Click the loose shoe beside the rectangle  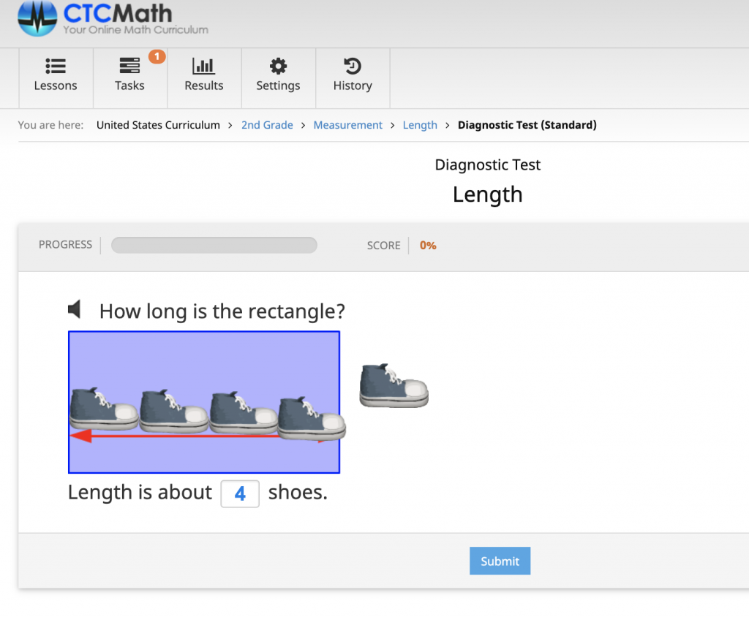pyautogui.click(x=394, y=386)
